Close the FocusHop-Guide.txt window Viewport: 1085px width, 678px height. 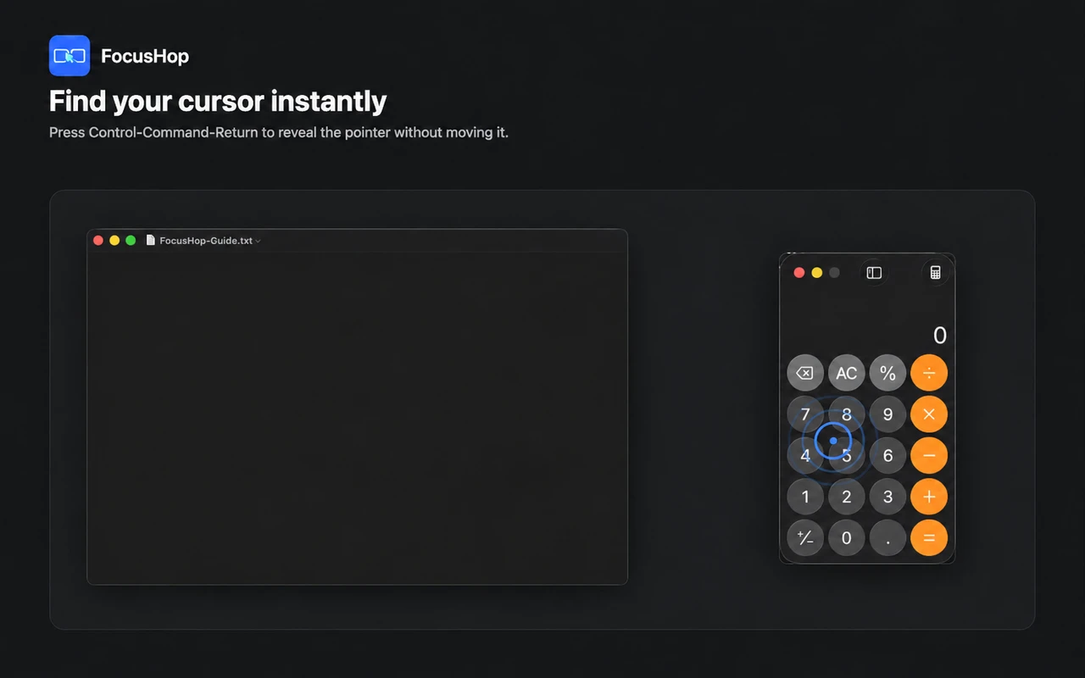point(98,241)
